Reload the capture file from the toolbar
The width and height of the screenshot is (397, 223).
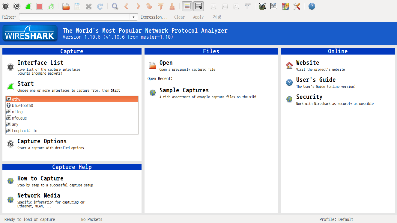point(100,6)
